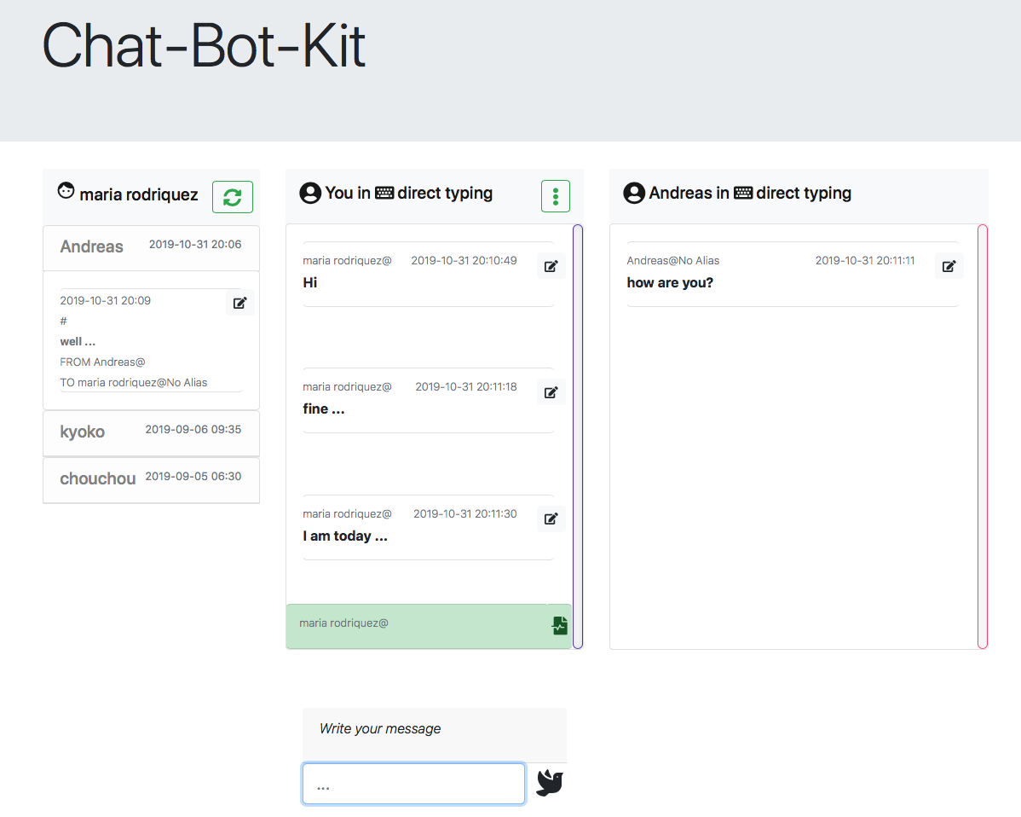Edit the 'fine ...' message
The image size is (1021, 817).
point(551,392)
